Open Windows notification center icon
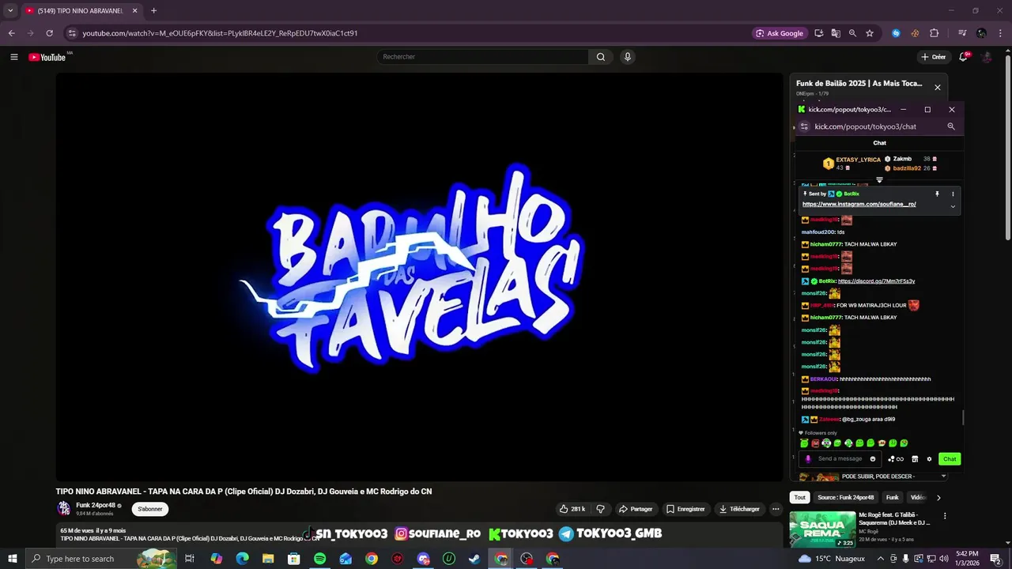This screenshot has height=569, width=1012. (995, 559)
